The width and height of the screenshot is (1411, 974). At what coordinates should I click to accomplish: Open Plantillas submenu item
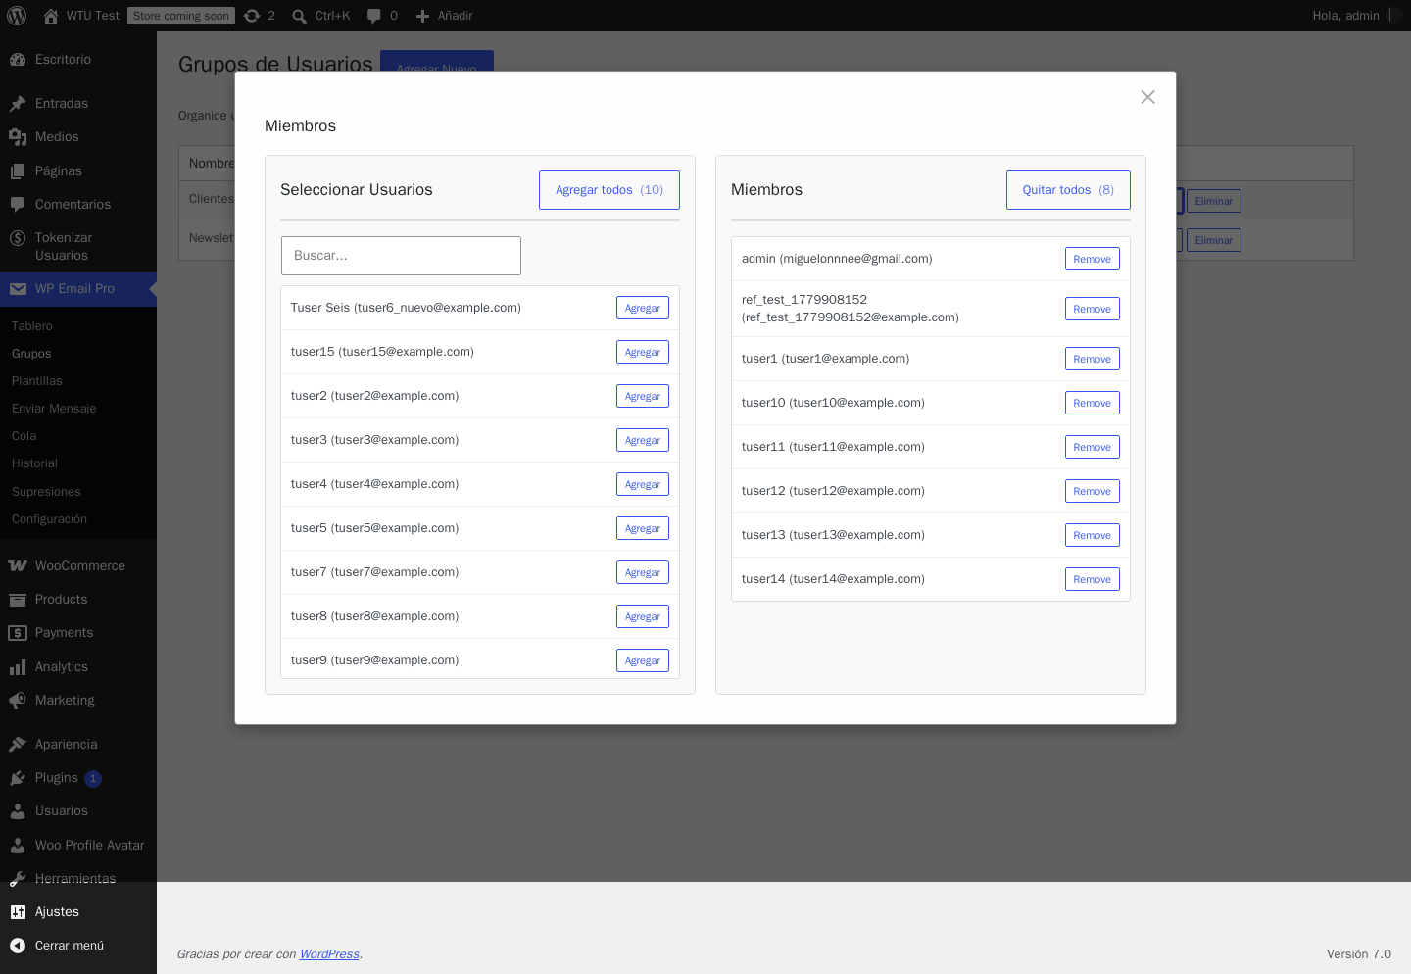[37, 381]
